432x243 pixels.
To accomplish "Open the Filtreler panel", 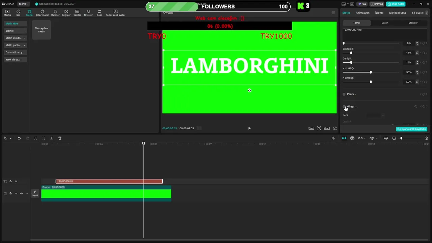I will [x=88, y=13].
